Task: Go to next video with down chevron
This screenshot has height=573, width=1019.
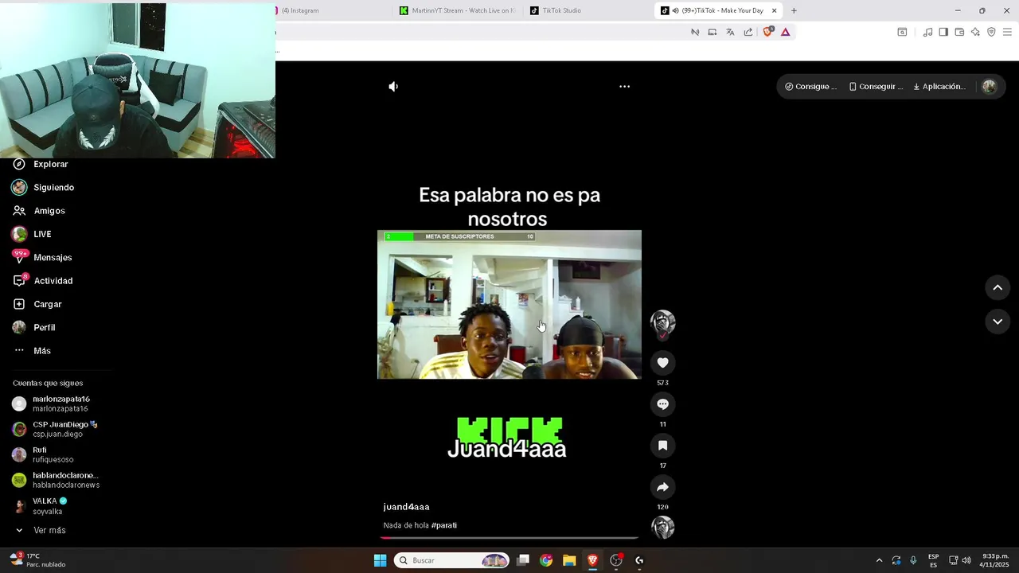Action: click(x=998, y=322)
